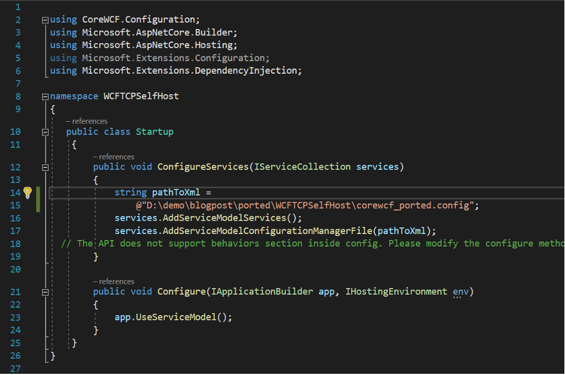Click line number 14
Image resolution: width=565 pixels, height=375 pixels.
click(16, 192)
